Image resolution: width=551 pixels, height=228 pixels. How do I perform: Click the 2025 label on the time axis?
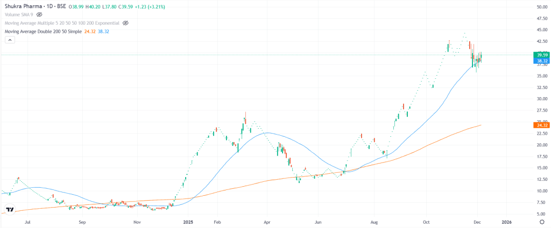(188, 221)
